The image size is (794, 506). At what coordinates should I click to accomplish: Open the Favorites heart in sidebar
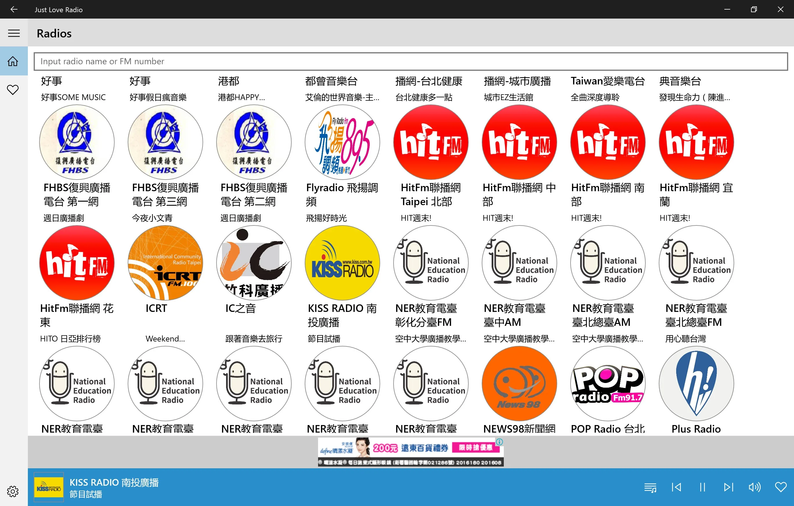pyautogui.click(x=13, y=90)
